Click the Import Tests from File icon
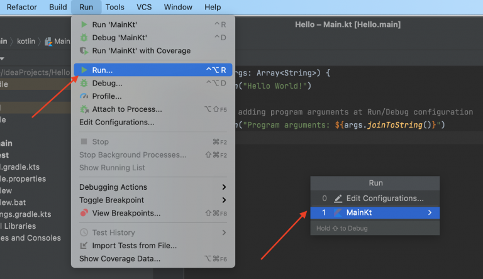This screenshot has width=483, height=279. (x=84, y=246)
